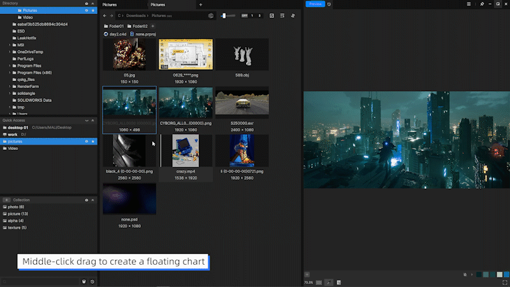Adjust the thumbnail size slider
510x287 pixels.
pyautogui.click(x=228, y=15)
